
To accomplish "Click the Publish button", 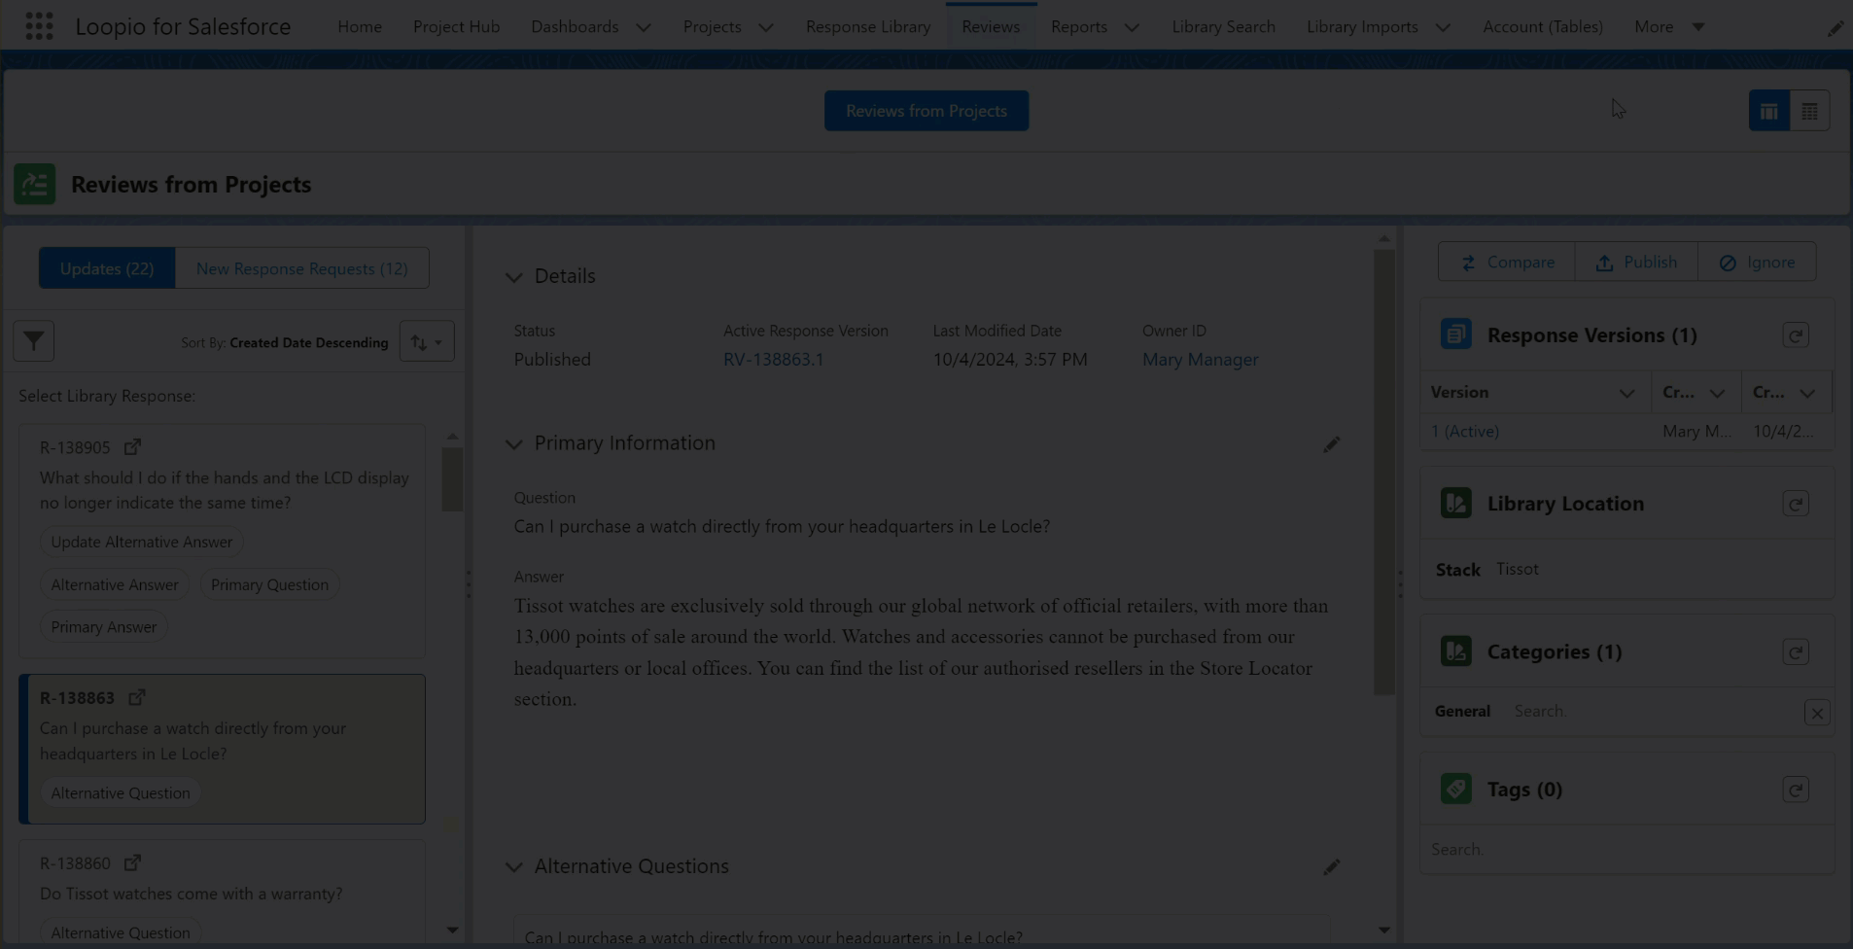I will (x=1636, y=262).
